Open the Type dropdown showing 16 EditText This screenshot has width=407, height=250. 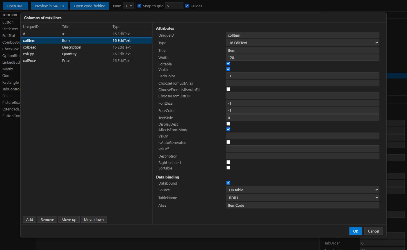pyautogui.click(x=303, y=43)
